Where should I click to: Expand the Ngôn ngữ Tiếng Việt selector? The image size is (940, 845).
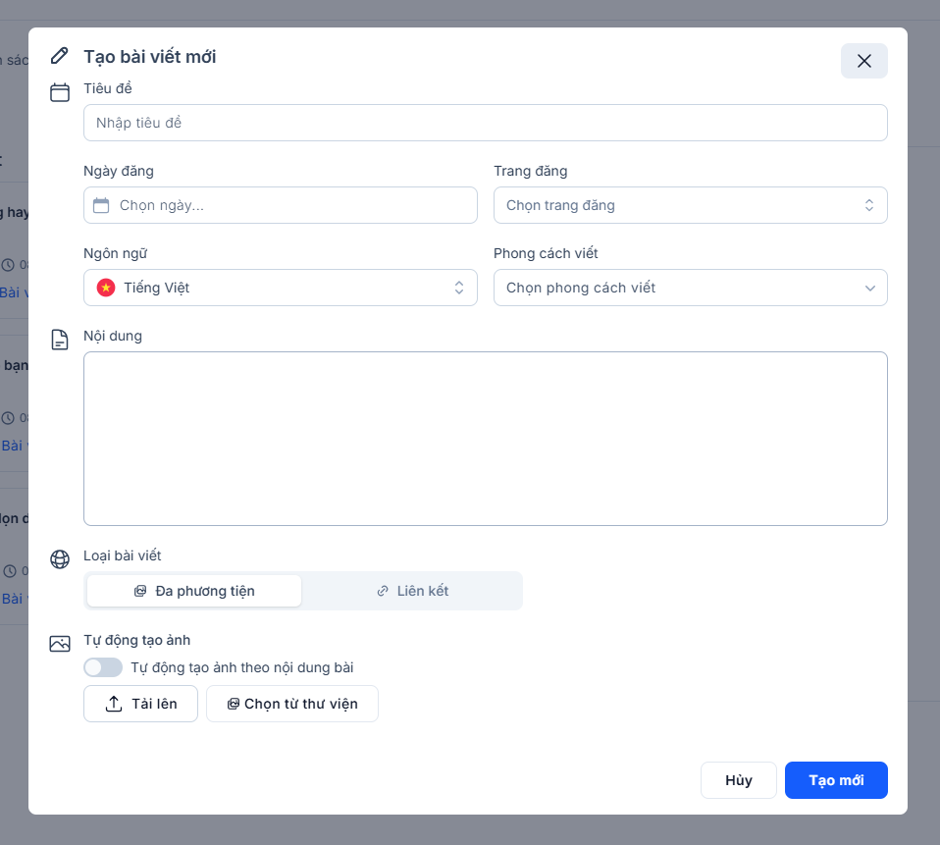click(280, 288)
